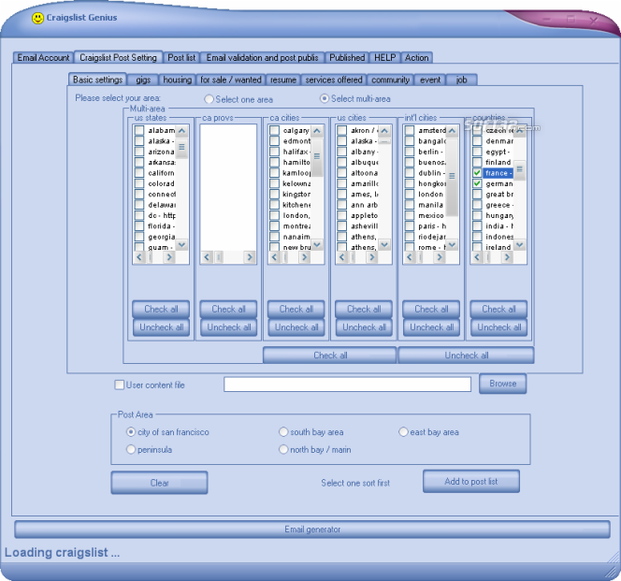Click the Browse button
Viewport: 621px width, 581px height.
[x=502, y=384]
